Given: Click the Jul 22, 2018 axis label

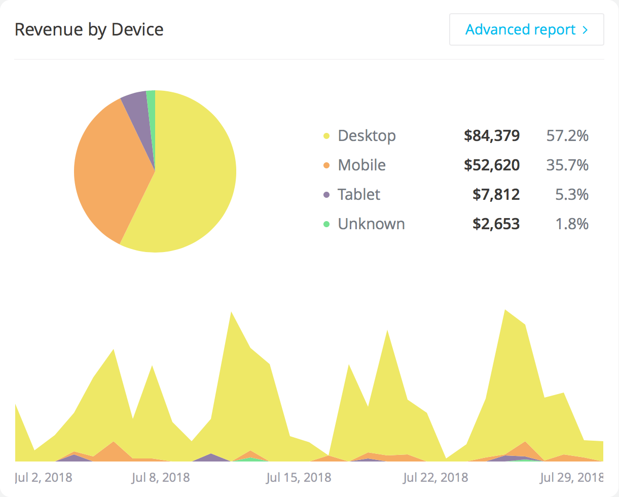Looking at the screenshot, I should coord(435,477).
